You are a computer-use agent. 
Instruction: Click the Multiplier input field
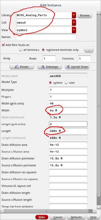[68, 90]
